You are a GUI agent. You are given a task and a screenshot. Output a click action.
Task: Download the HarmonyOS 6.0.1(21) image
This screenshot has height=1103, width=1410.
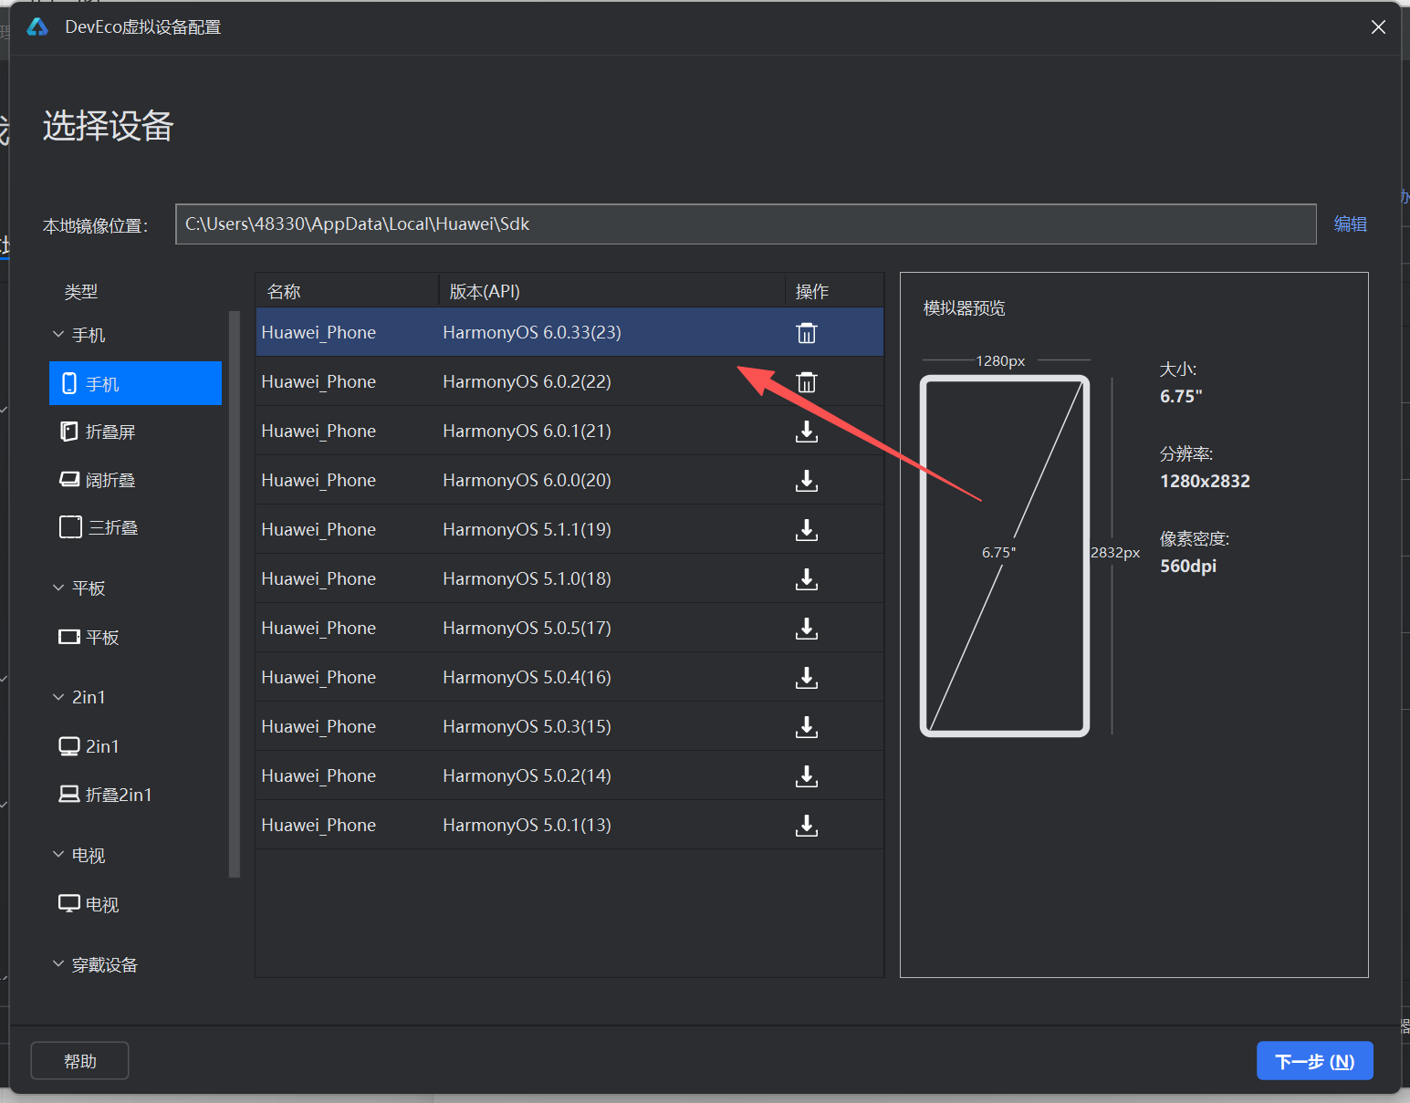click(807, 432)
